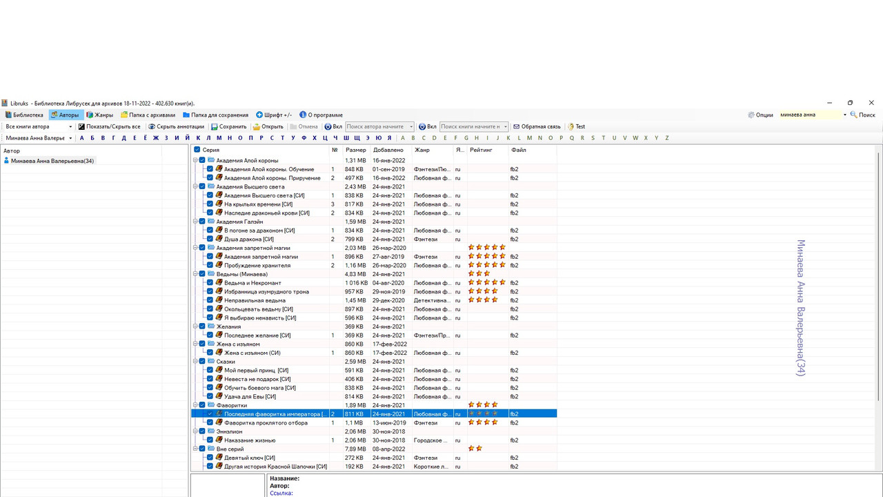Viewport: 883px width, 497px height.
Task: Click book icon of 'Избранница изумрудного трона'
Action: click(x=219, y=291)
